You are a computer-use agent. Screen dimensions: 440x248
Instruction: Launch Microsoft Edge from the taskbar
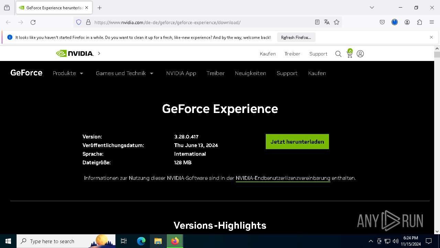click(141, 241)
